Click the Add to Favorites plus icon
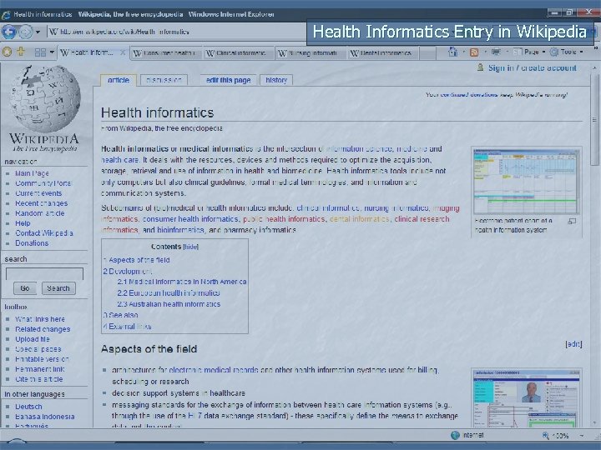This screenshot has width=601, height=450. 21,52
